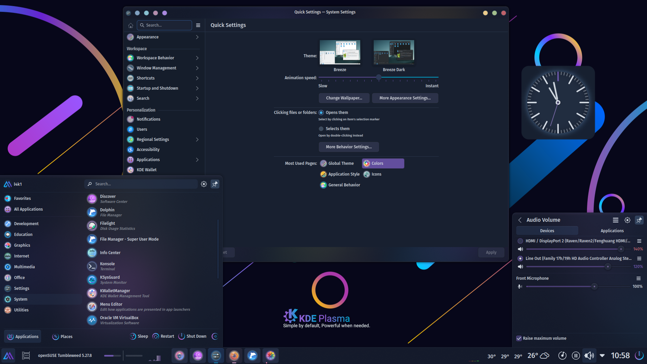Switch to the Devices tab in Audio Volume

547,231
